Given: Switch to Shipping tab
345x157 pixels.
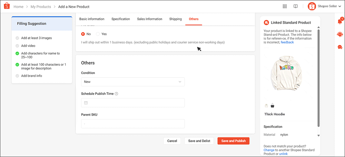Looking at the screenshot, I should click(x=175, y=19).
